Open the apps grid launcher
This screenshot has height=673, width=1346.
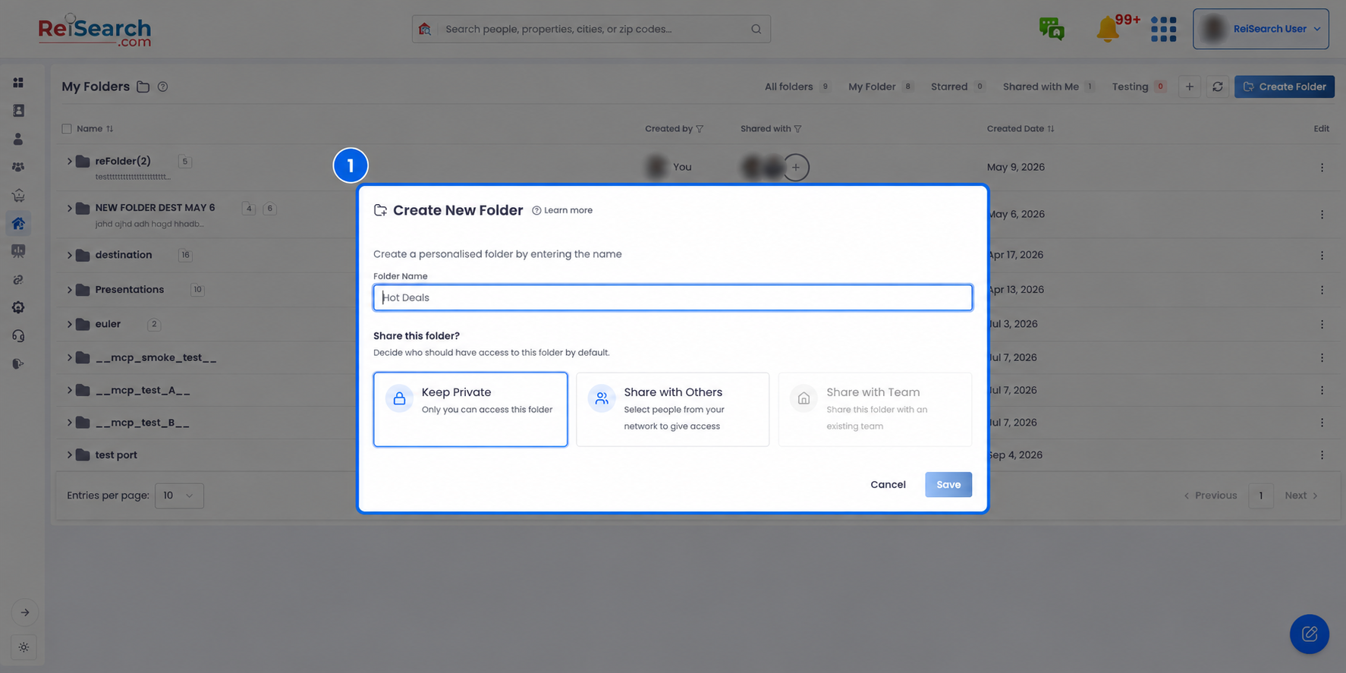tap(1163, 29)
